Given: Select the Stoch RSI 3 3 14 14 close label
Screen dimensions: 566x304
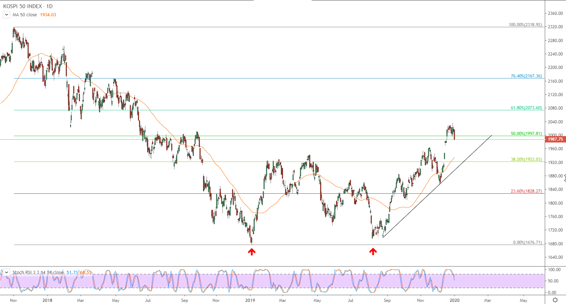Looking at the screenshot, I should click(38, 273).
